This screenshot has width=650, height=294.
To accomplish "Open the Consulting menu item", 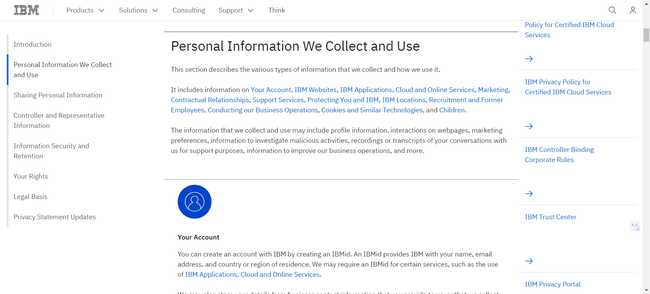I will (x=189, y=10).
